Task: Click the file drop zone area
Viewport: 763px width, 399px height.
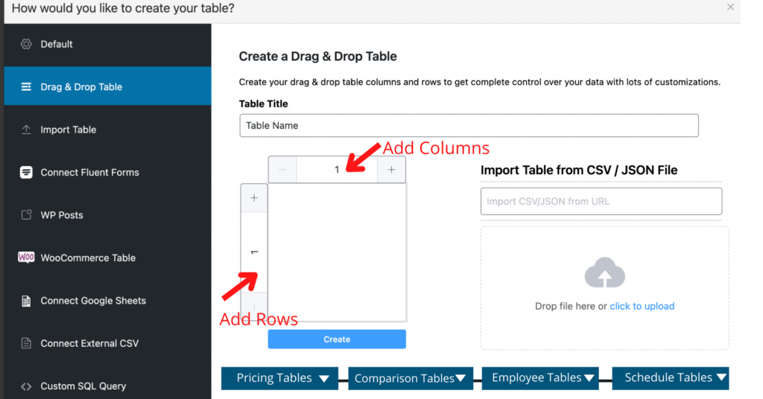Action: coord(605,288)
